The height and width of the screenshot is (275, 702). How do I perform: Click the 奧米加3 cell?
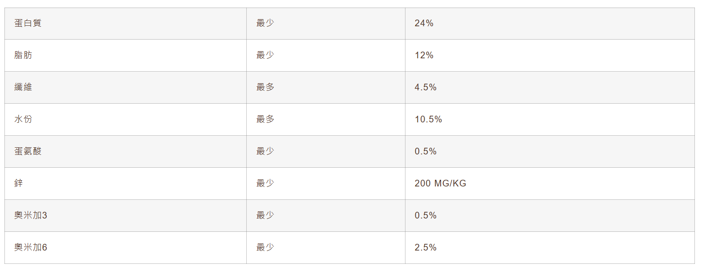tap(30, 215)
